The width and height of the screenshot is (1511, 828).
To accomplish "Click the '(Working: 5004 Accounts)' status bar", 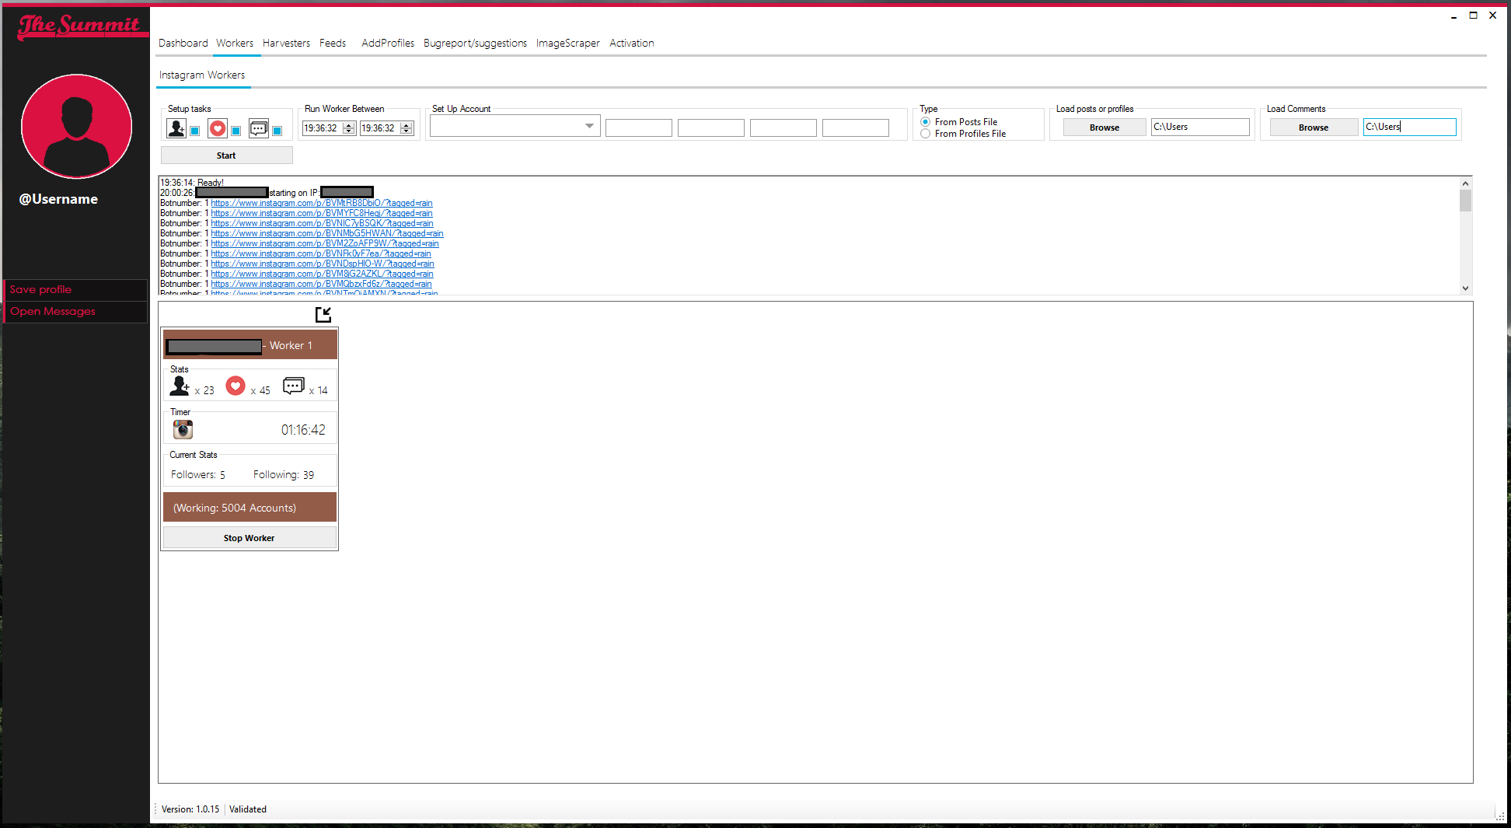I will coord(250,507).
